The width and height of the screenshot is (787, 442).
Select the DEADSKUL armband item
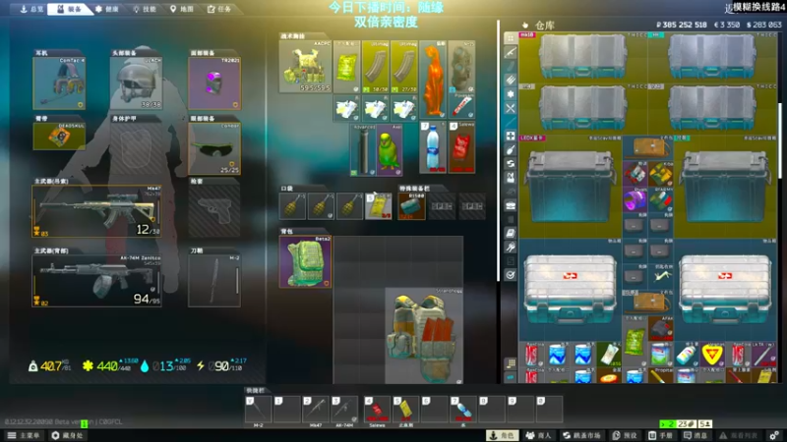click(x=59, y=136)
